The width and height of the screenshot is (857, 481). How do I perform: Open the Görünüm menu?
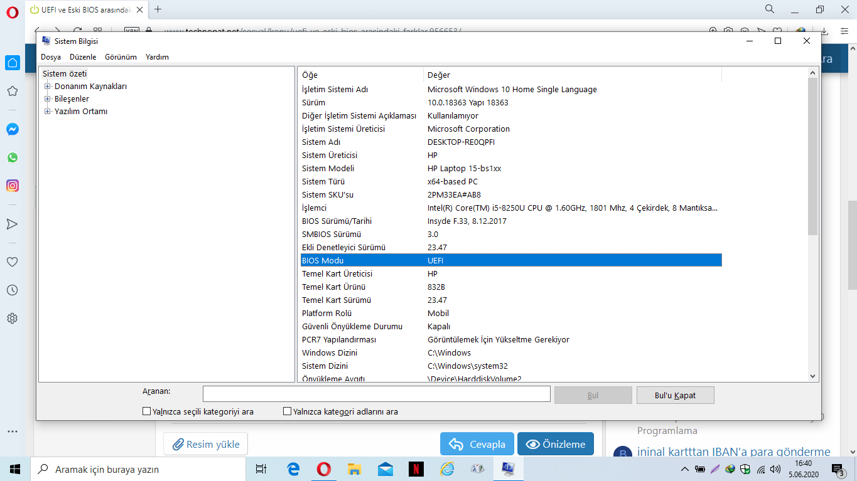121,57
